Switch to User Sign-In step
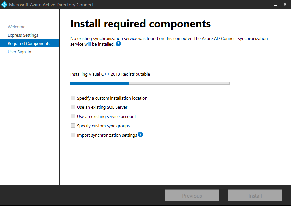This screenshot has width=291, height=206. pos(19,52)
